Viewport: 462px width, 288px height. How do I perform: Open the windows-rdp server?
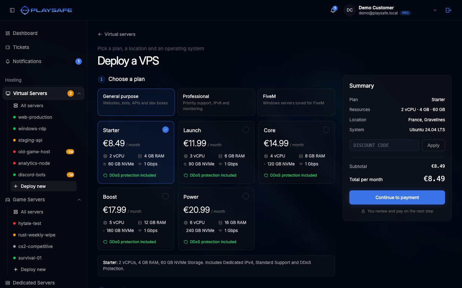point(44,129)
